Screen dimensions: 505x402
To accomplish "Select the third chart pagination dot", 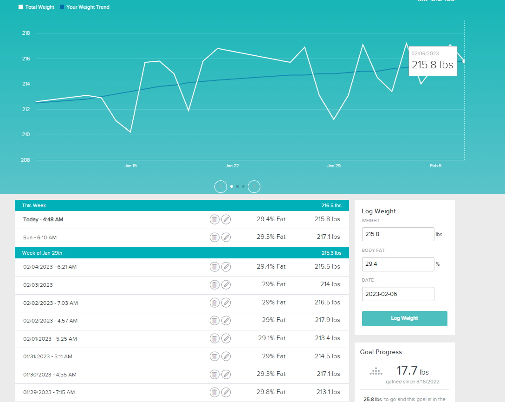I will [x=243, y=186].
